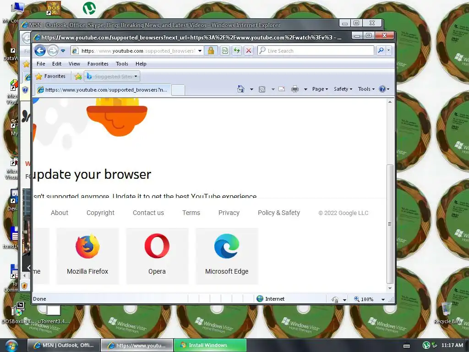The height and width of the screenshot is (352, 469).
Task: Stop loading with the red X icon
Action: pos(249,50)
